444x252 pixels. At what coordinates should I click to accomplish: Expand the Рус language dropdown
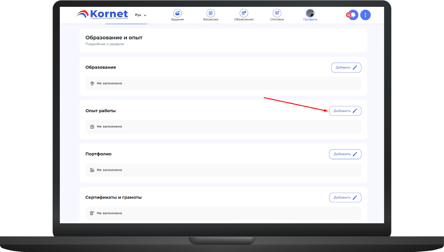(x=141, y=15)
